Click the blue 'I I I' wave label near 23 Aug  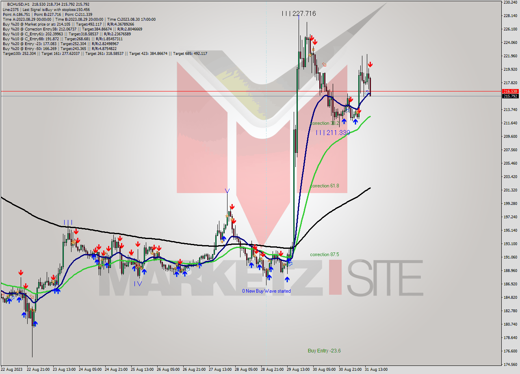point(68,222)
